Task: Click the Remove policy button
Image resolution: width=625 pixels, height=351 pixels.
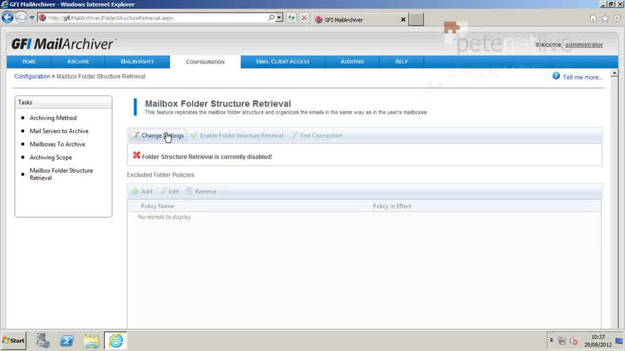Action: (201, 191)
